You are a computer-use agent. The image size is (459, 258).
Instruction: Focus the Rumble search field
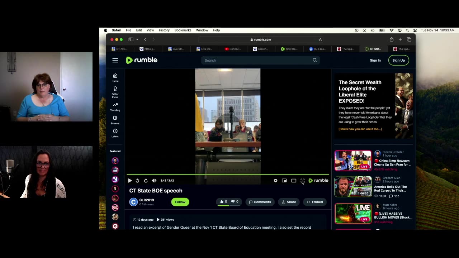click(x=261, y=60)
